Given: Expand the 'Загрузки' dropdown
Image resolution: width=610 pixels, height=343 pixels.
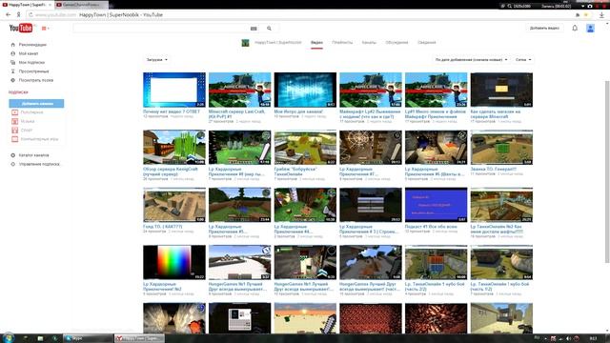Looking at the screenshot, I should click(156, 60).
